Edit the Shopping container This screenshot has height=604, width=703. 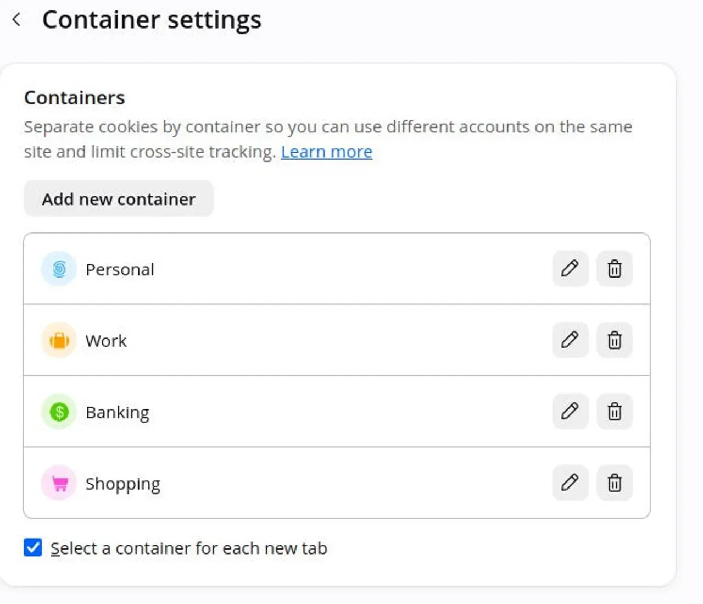tap(570, 483)
